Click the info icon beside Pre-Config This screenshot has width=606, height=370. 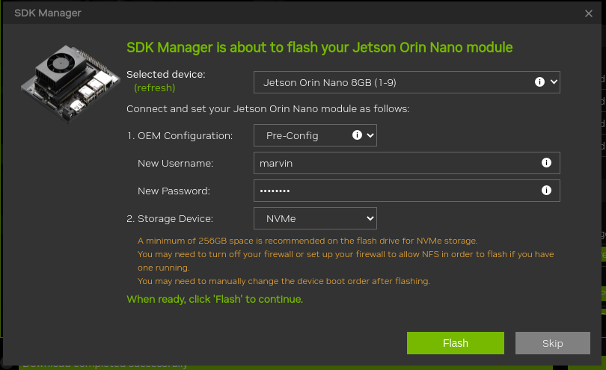357,135
